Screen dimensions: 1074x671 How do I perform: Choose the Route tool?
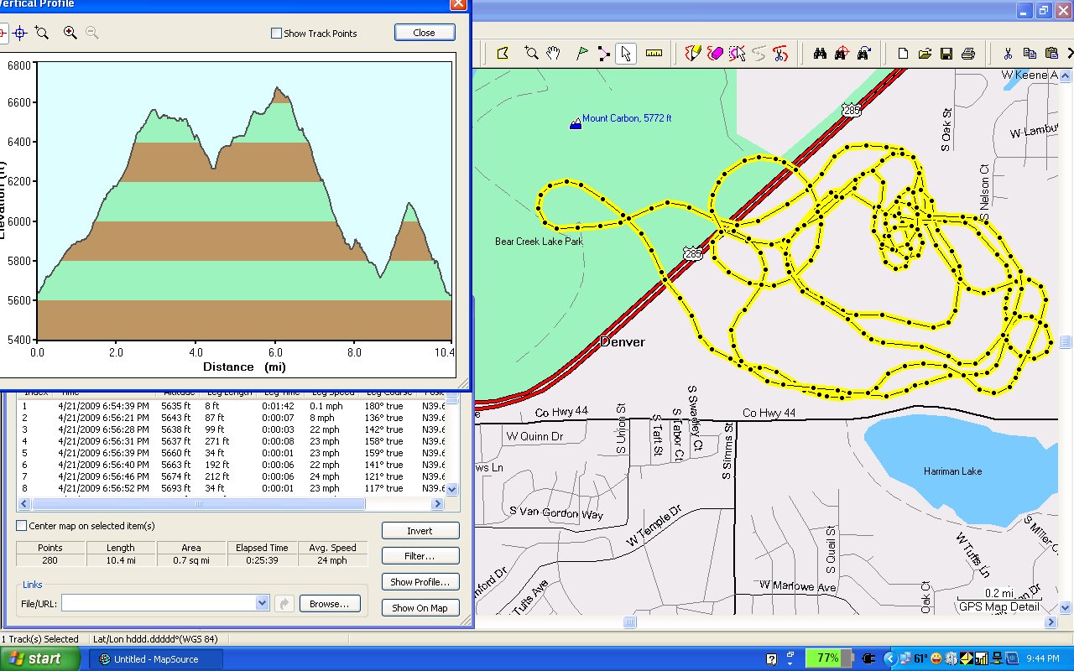(x=603, y=54)
